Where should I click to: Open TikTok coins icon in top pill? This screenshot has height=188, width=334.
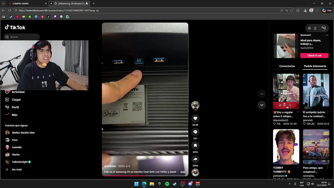[x=309, y=28]
